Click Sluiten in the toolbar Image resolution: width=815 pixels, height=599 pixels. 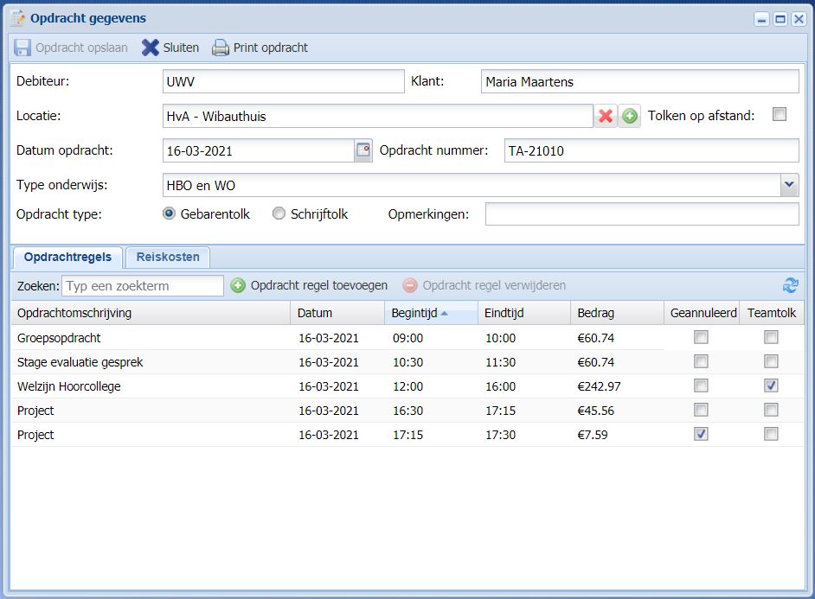coord(170,48)
